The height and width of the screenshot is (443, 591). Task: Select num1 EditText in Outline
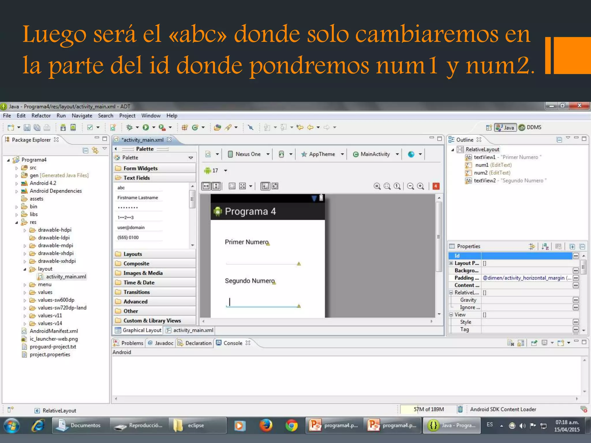(x=482, y=165)
